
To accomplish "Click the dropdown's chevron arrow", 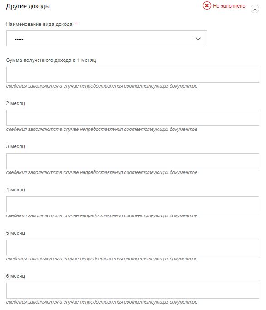I will pyautogui.click(x=198, y=39).
